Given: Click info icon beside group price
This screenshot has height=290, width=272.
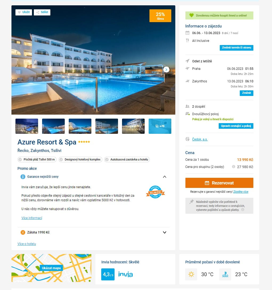Looking at the screenshot, I should (234, 167).
